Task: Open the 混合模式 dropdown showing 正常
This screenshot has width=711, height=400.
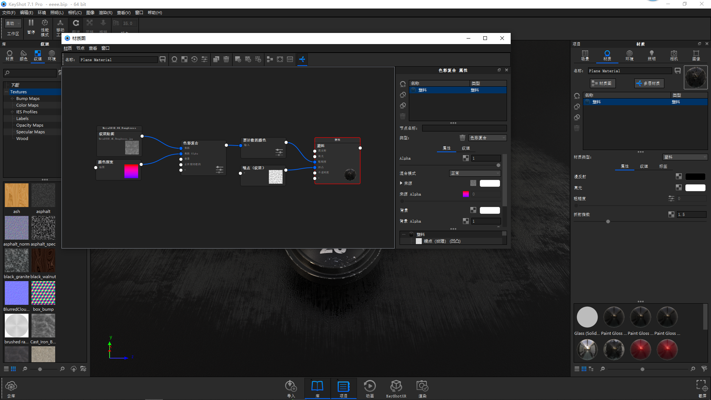Action: click(475, 173)
